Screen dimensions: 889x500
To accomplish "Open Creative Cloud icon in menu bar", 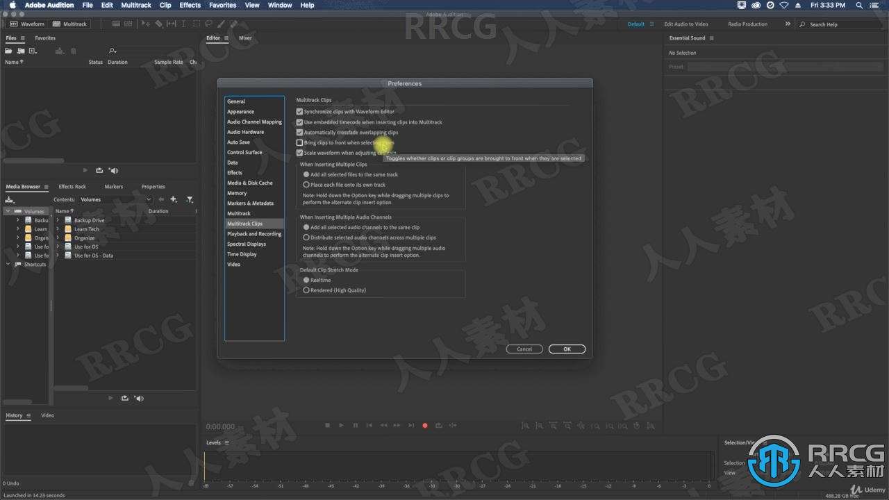I will (x=756, y=5).
